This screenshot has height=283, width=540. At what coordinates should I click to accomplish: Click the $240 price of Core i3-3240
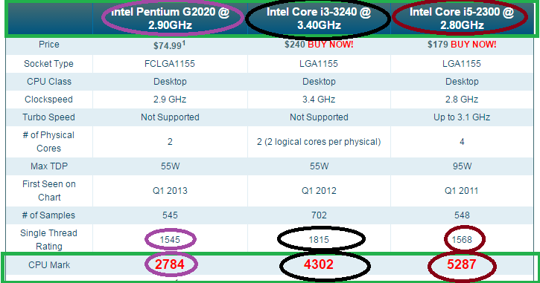point(295,45)
